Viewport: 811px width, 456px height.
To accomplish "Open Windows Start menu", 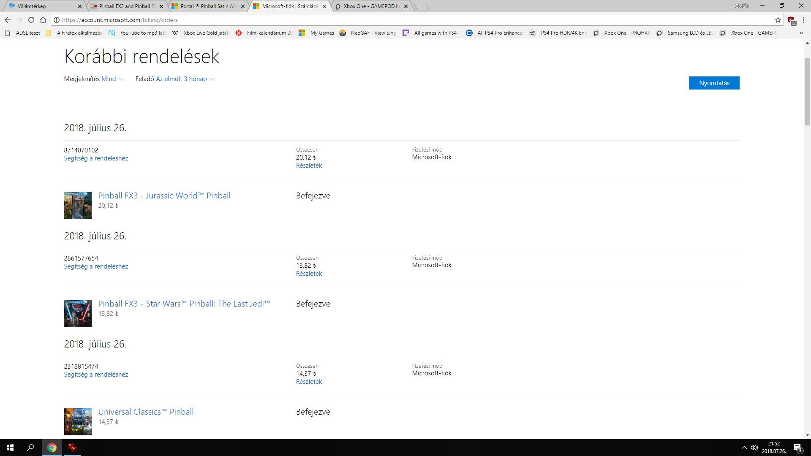I will pos(10,448).
